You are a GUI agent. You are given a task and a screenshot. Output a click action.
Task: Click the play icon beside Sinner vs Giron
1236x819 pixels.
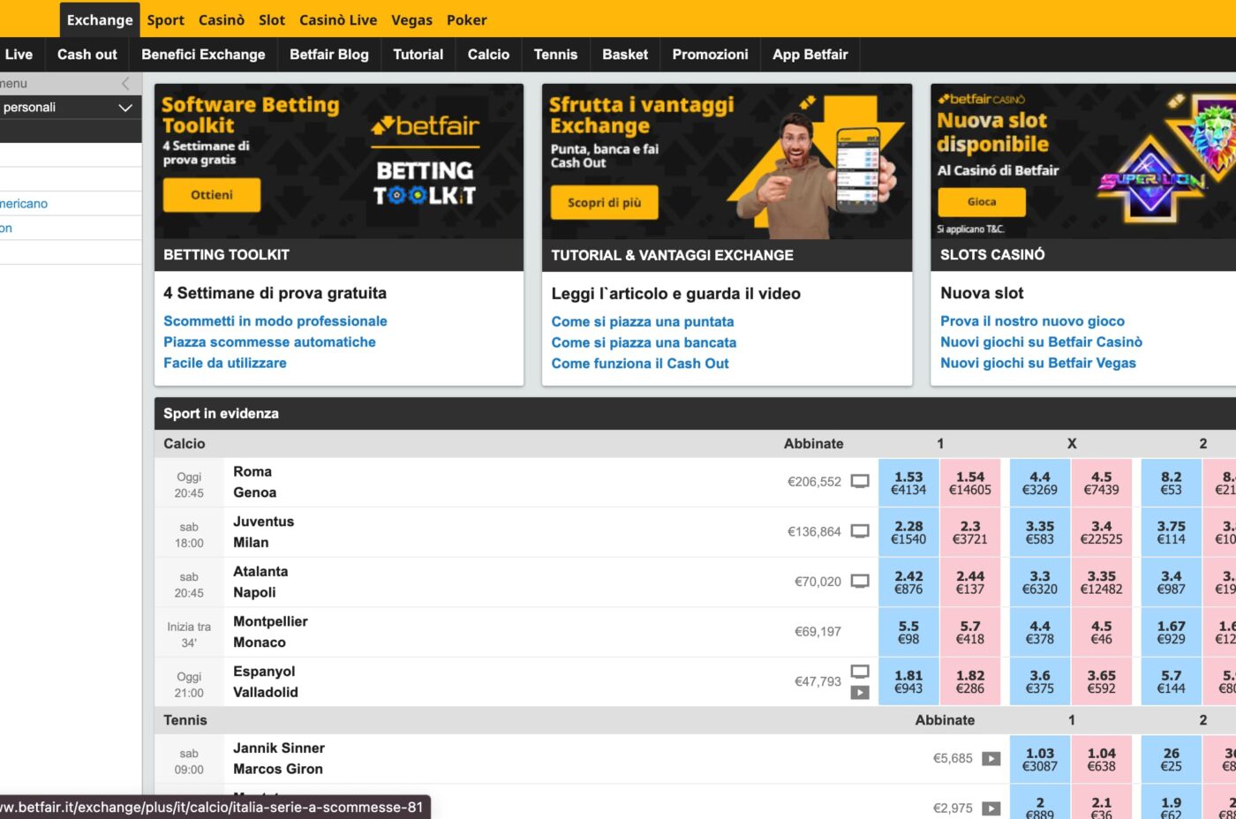(x=991, y=758)
